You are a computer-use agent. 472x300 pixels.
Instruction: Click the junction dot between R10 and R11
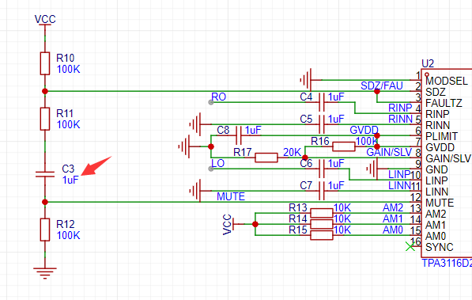pyautogui.click(x=45, y=91)
